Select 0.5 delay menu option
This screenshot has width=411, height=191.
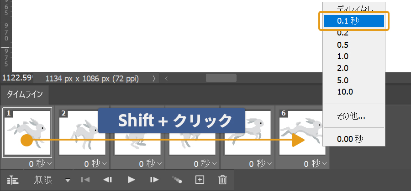342,45
